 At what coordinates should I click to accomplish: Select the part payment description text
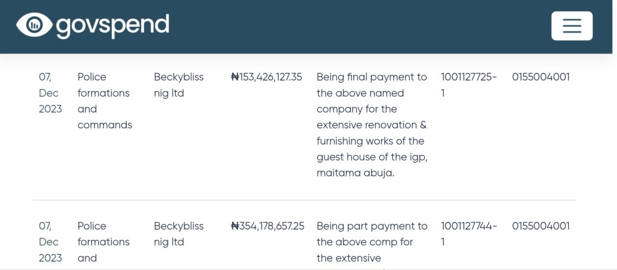tap(372, 242)
